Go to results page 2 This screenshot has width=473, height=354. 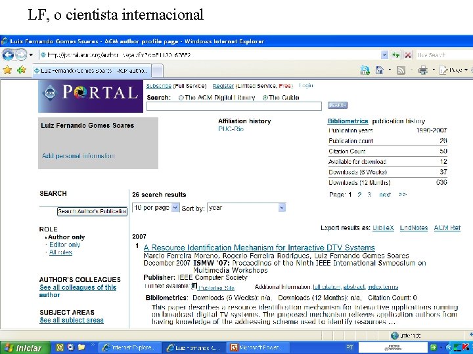click(x=359, y=195)
